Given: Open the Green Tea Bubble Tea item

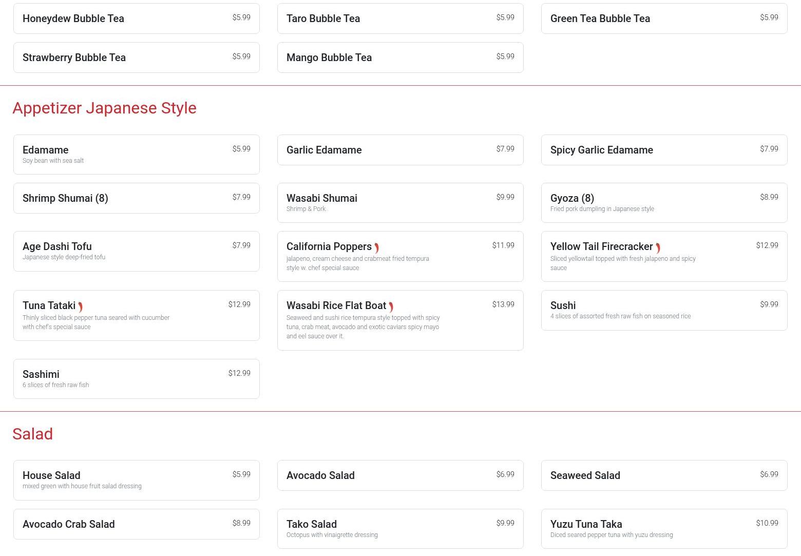Looking at the screenshot, I should (664, 18).
